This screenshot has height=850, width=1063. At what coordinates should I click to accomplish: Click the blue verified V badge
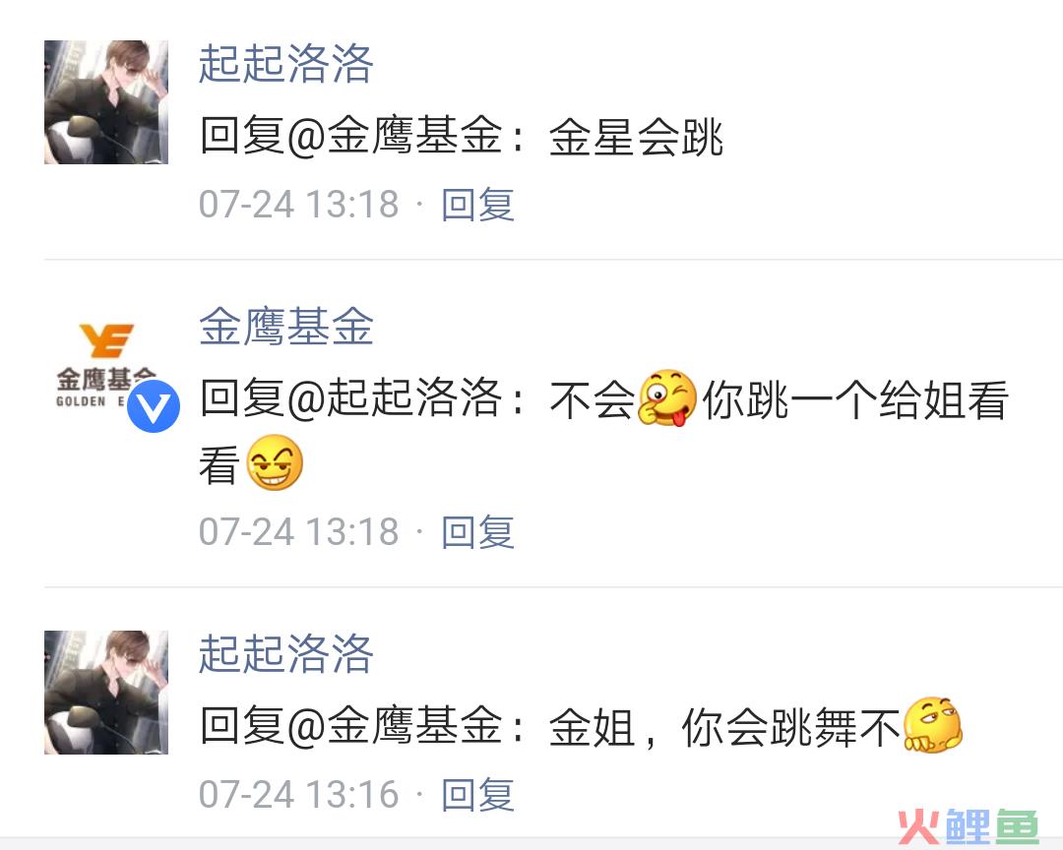pos(154,406)
